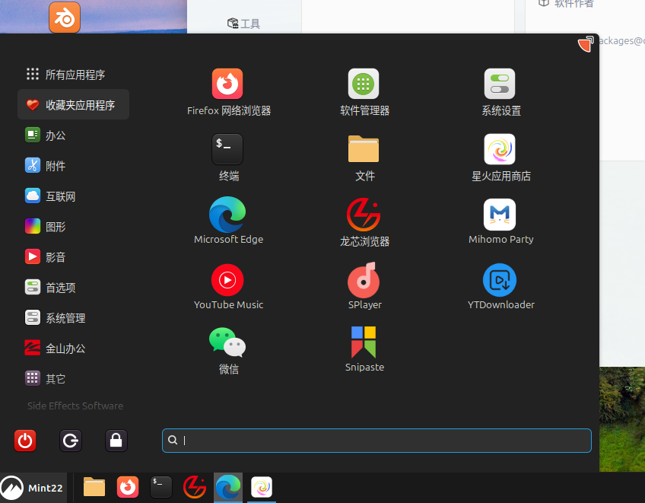Switch to 星火应用商店 on the taskbar
The height and width of the screenshot is (503, 645).
tap(262, 487)
